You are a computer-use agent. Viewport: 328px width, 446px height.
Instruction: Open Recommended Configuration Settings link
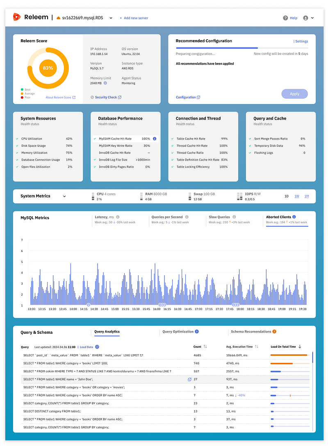point(301,41)
